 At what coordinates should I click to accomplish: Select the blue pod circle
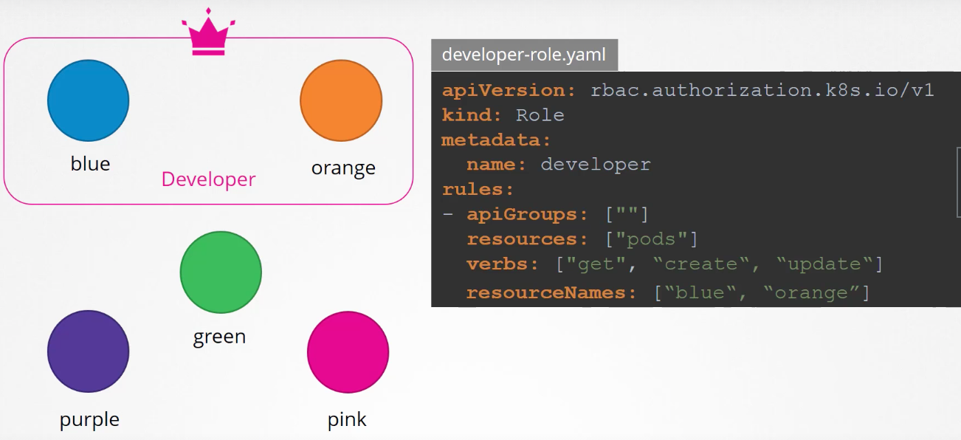89,100
